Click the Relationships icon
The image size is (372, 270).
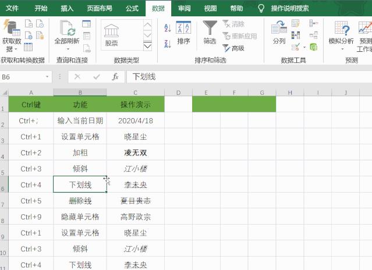coord(314,35)
